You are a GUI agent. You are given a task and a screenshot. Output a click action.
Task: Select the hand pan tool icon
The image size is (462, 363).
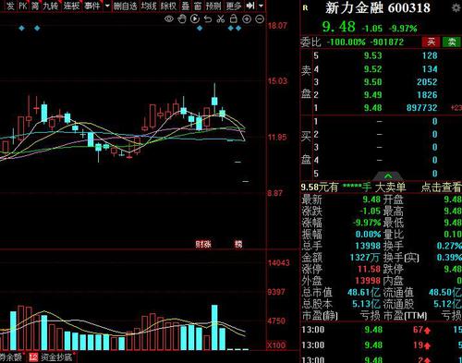tap(182, 19)
